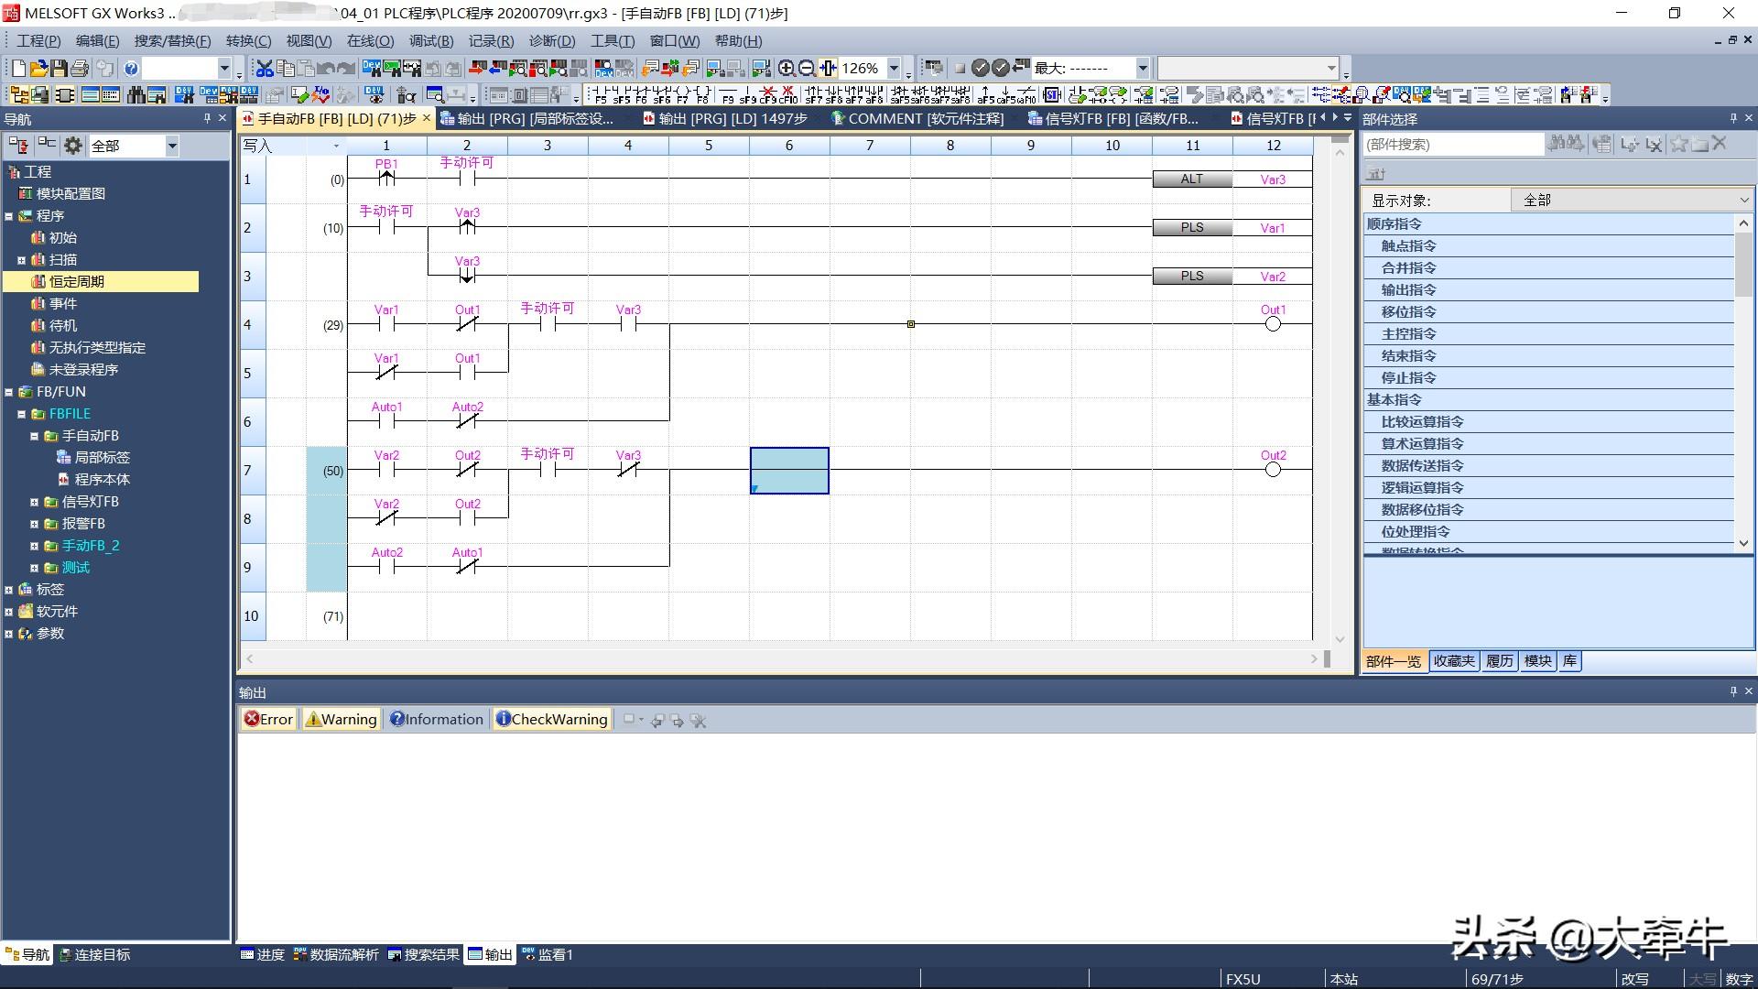Click the Cut scissors icon

coord(265,68)
